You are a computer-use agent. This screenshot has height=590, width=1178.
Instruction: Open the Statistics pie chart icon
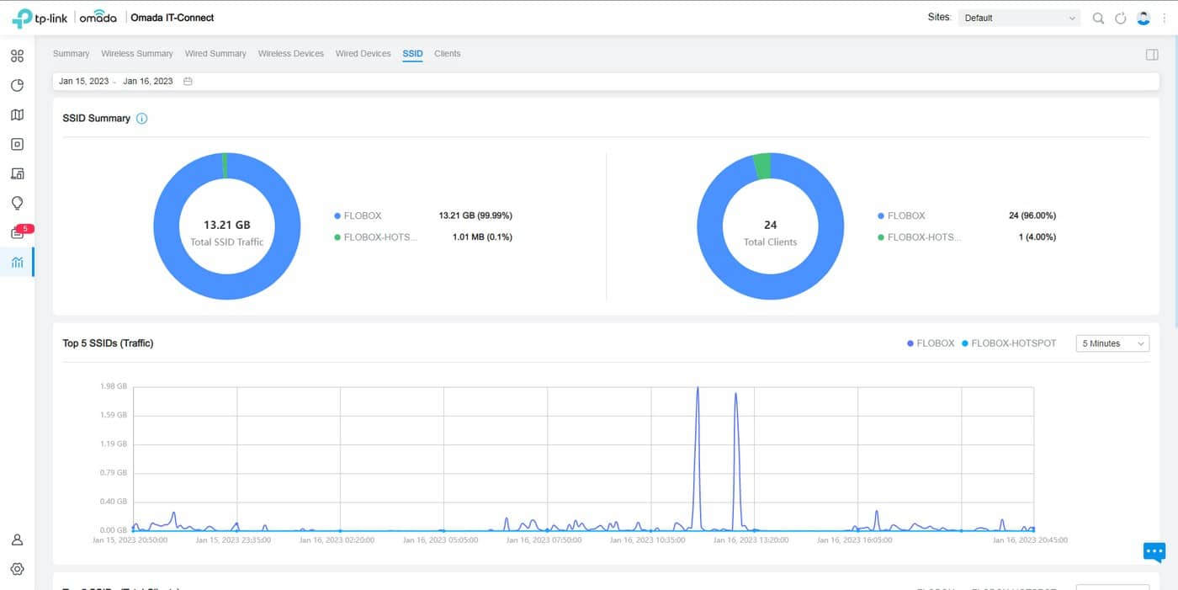tap(17, 86)
